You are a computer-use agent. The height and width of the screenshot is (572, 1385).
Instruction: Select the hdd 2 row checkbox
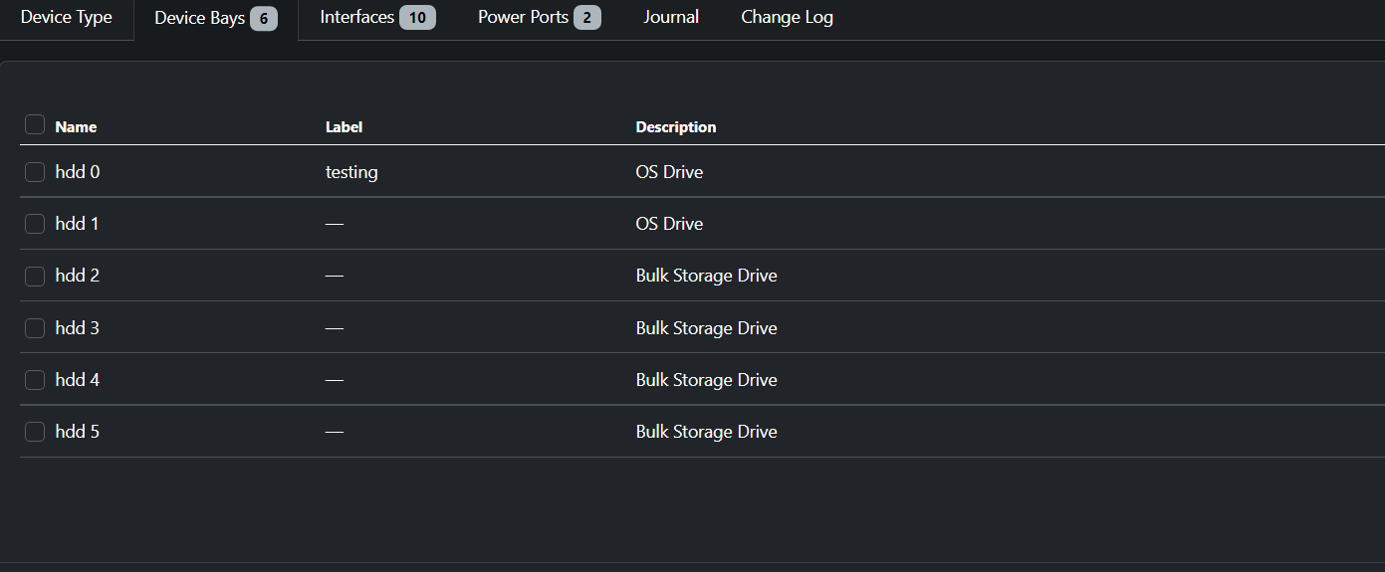[x=35, y=276]
